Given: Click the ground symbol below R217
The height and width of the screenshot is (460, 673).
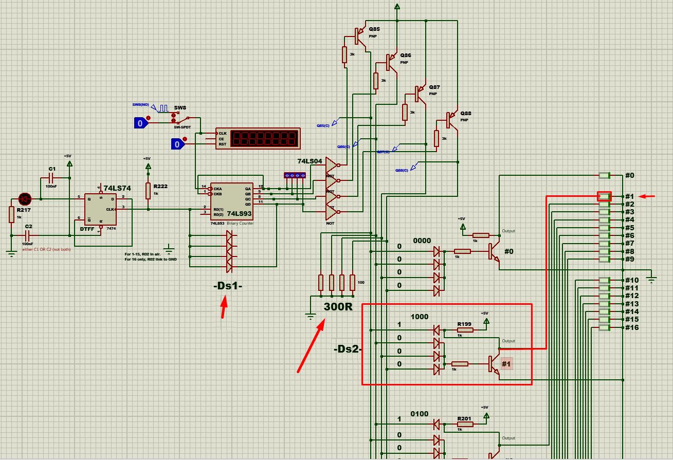Looking at the screenshot, I should coord(11,253).
